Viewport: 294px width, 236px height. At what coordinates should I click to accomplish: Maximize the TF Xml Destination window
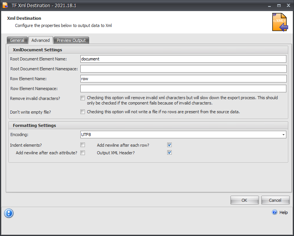click(279, 6)
